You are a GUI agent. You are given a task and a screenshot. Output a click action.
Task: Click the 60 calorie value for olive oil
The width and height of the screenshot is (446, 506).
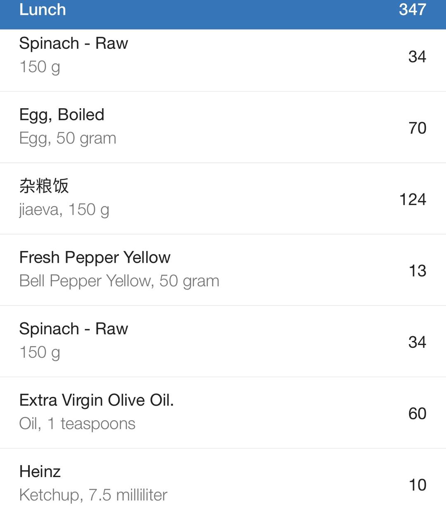coord(417,413)
